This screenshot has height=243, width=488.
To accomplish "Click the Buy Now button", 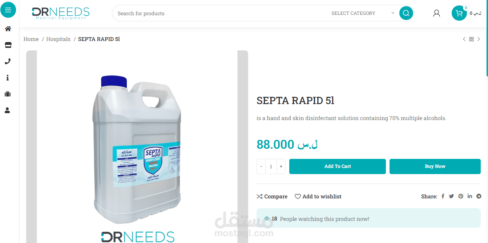I will pos(435,166).
